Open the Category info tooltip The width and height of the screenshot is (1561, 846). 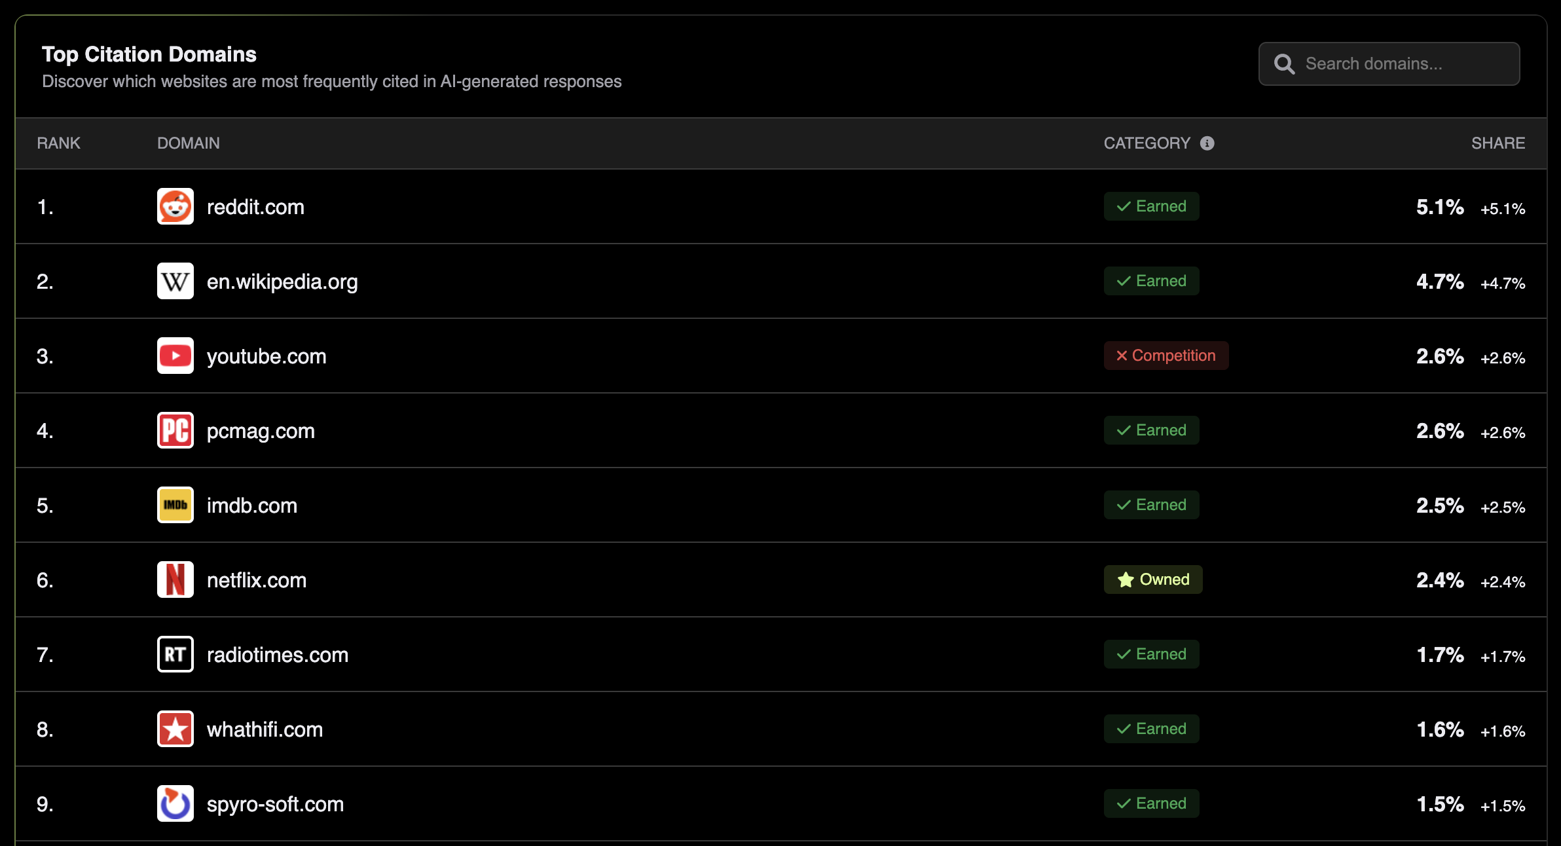[1208, 143]
